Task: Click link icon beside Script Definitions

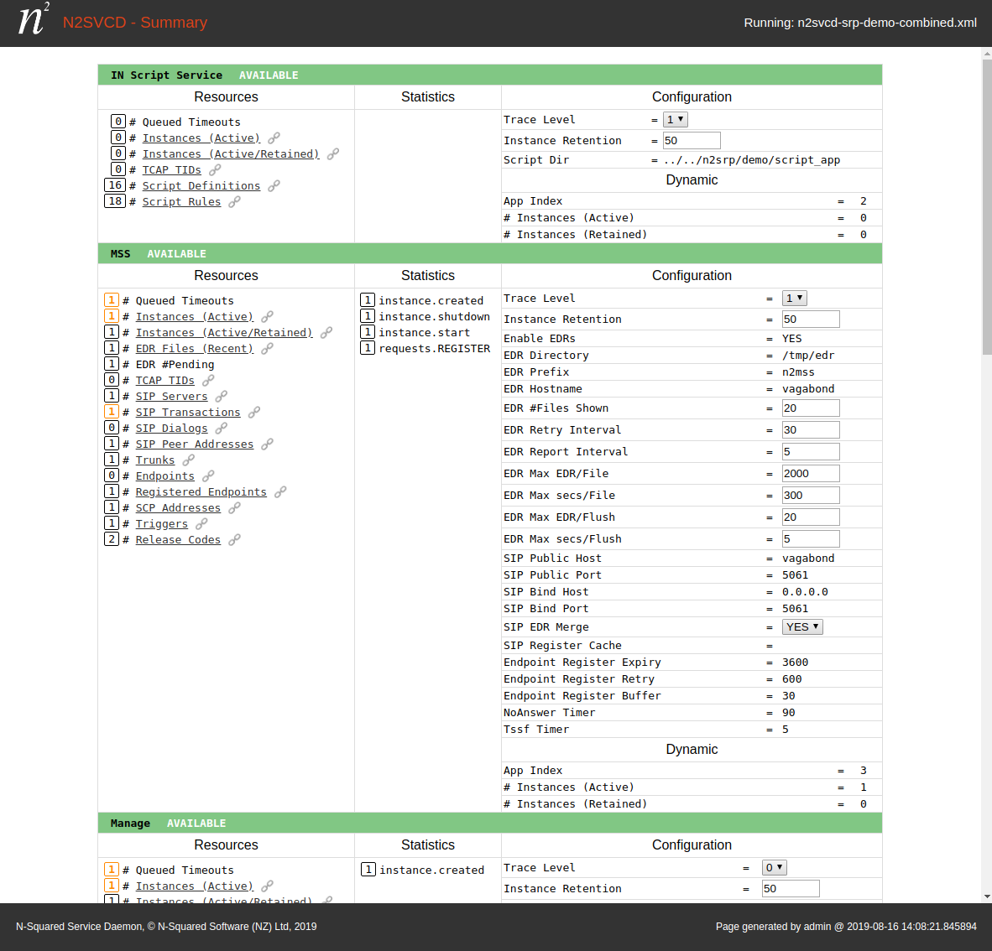Action: [x=274, y=186]
